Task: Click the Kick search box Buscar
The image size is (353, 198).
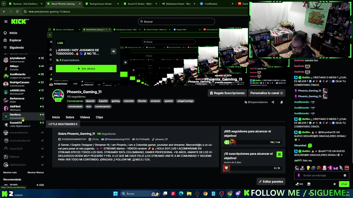Action: pos(176,21)
